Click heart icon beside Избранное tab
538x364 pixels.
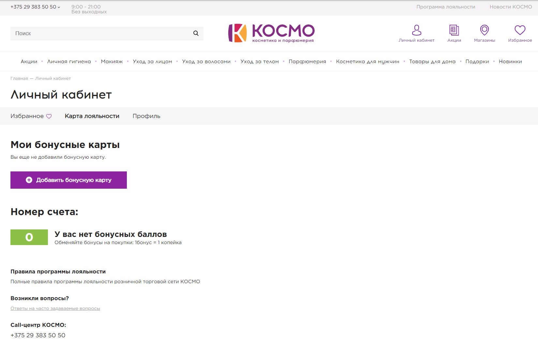coord(49,116)
